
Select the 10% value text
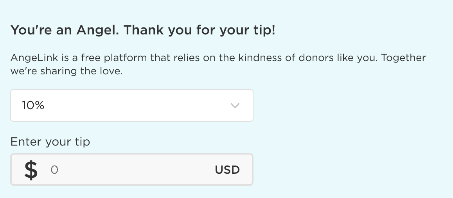click(33, 106)
